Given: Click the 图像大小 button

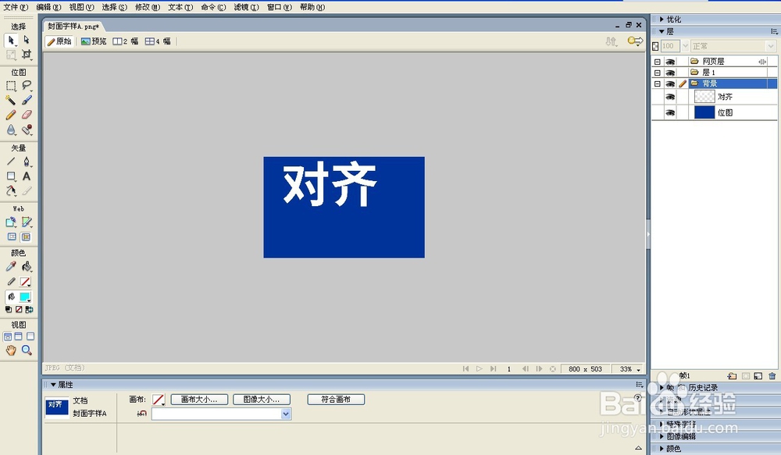Looking at the screenshot, I should (x=262, y=400).
